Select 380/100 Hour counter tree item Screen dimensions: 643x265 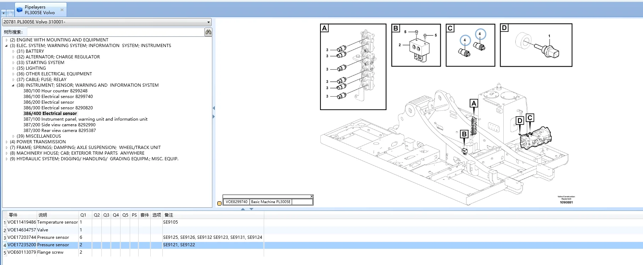click(55, 91)
